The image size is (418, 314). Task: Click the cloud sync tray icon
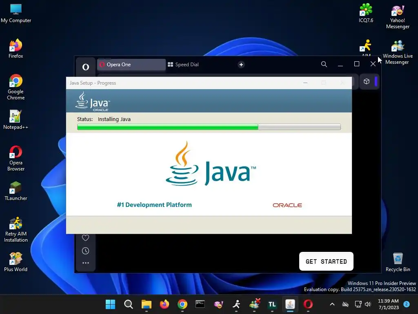click(x=345, y=304)
